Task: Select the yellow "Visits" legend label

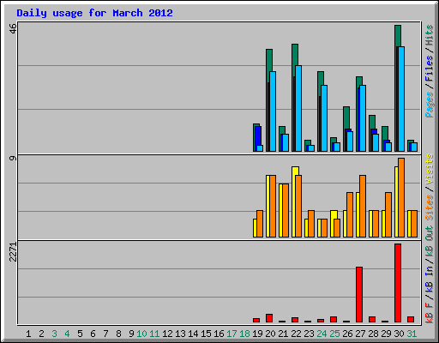Action: (x=430, y=169)
